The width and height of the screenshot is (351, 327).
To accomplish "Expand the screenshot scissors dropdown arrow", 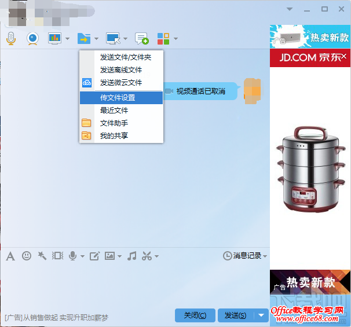I will (x=156, y=256).
